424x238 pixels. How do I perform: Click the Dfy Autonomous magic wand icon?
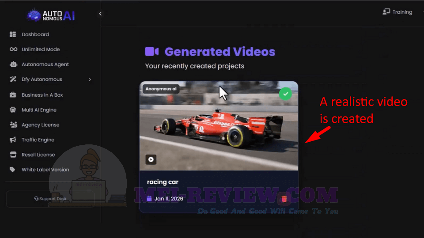pos(13,79)
